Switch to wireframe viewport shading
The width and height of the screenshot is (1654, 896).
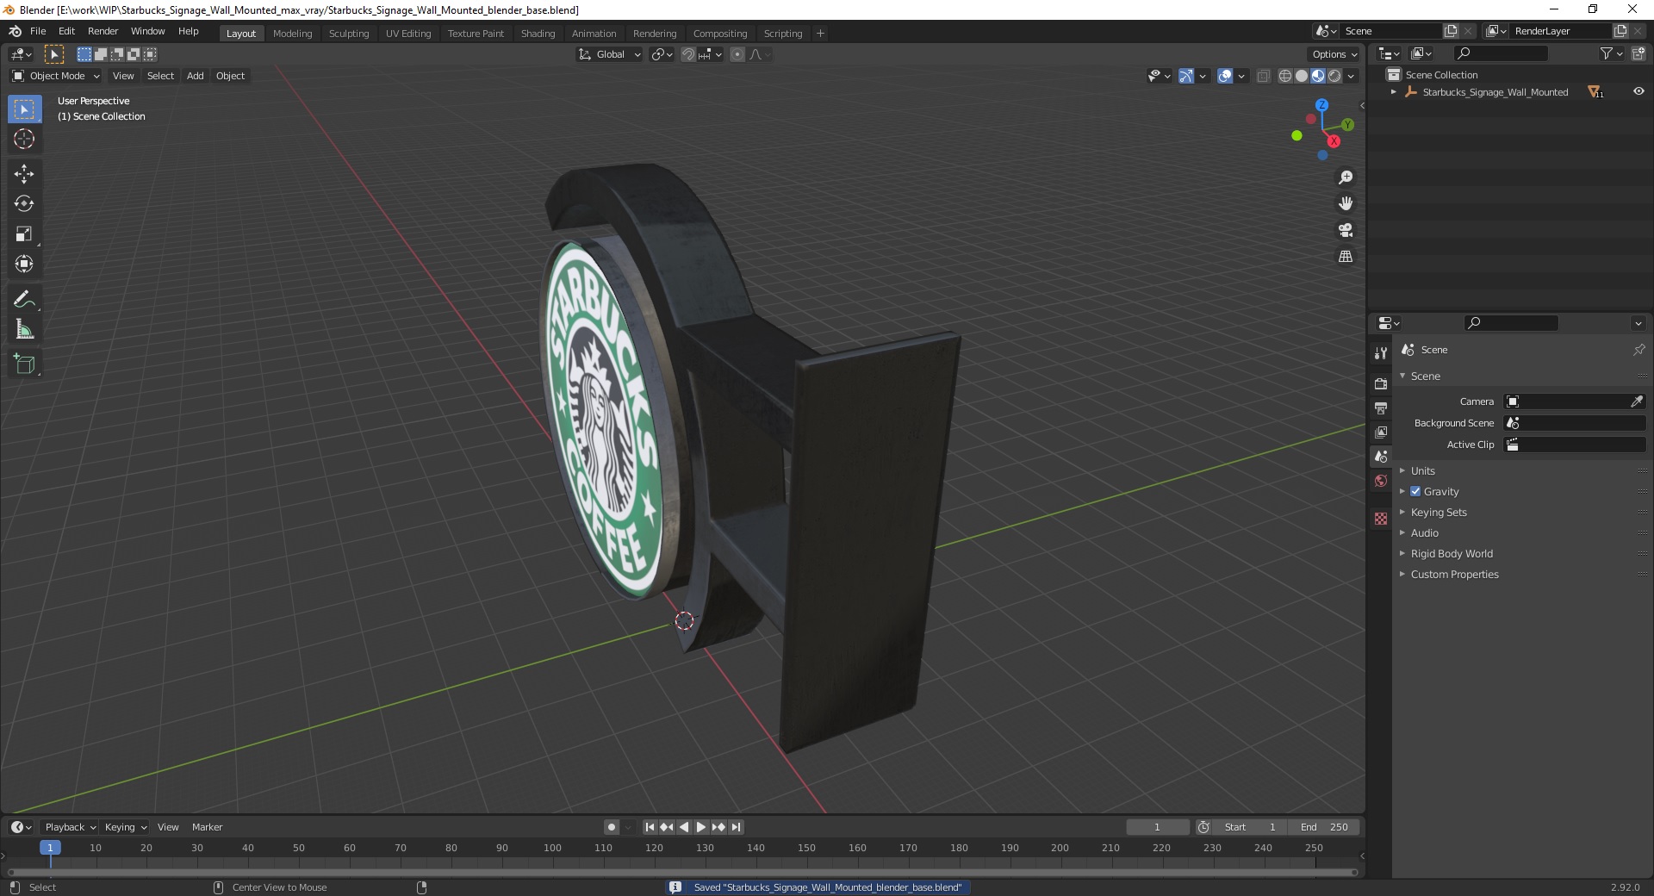click(x=1285, y=76)
